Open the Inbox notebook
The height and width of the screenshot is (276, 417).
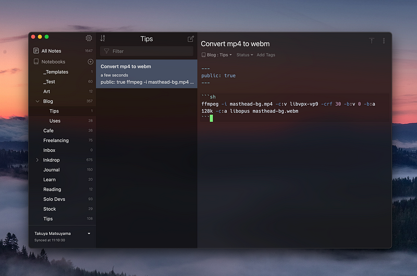(x=62, y=150)
